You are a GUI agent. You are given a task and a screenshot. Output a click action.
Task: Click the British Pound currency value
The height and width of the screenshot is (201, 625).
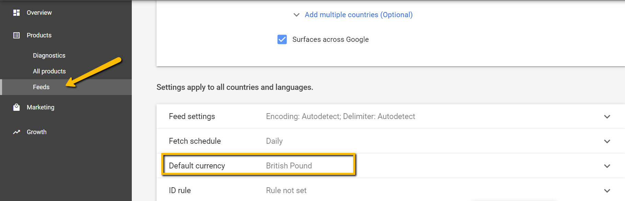[289, 166]
